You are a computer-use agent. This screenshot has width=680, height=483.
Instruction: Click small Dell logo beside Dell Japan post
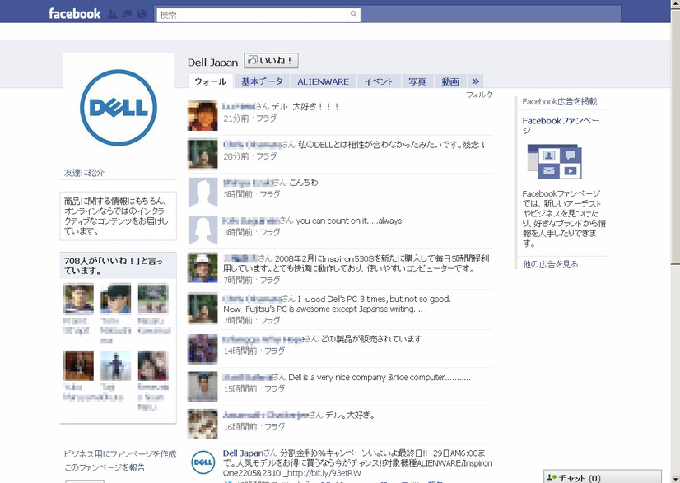(x=203, y=462)
